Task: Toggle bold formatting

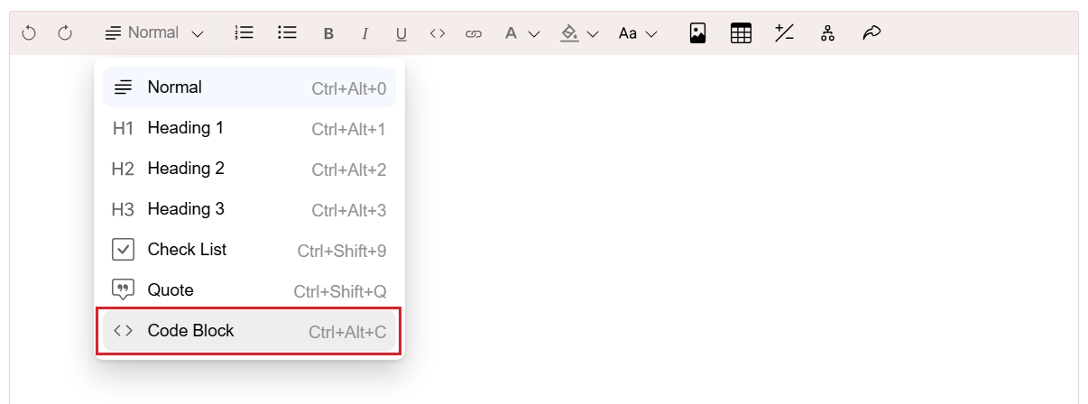Action: click(x=329, y=33)
